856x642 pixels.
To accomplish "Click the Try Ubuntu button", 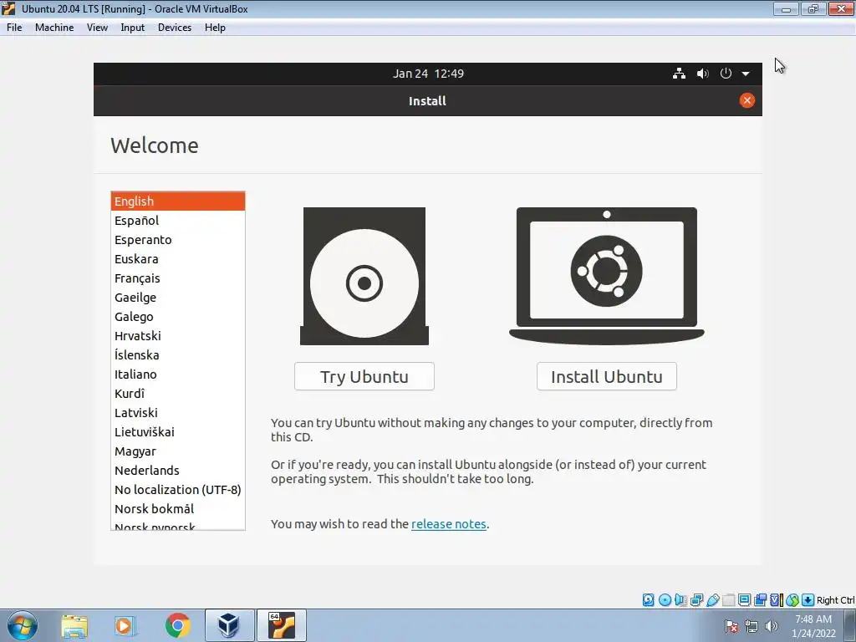I will point(364,376).
